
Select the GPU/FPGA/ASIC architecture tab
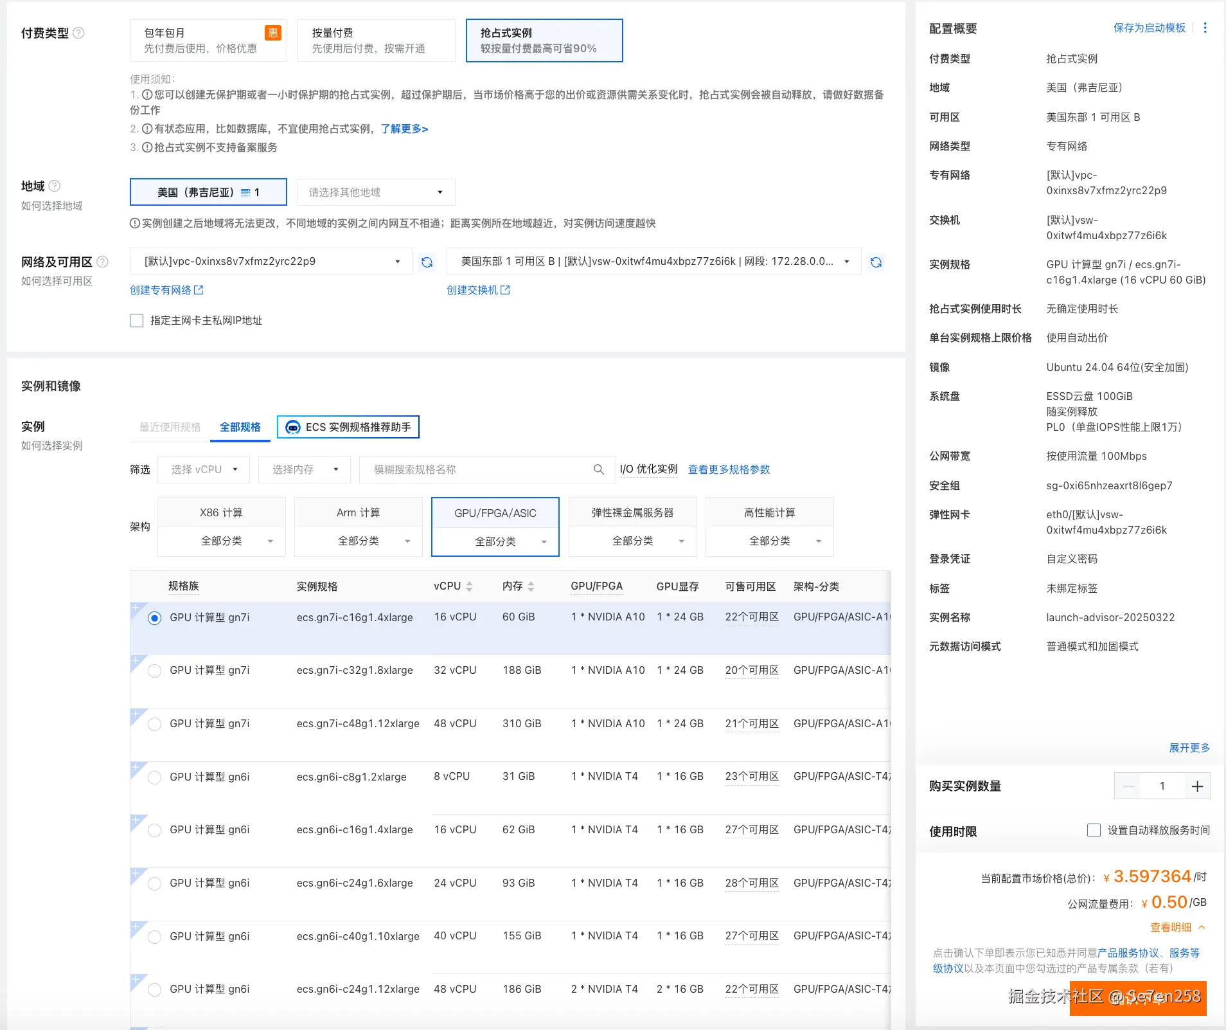click(495, 513)
